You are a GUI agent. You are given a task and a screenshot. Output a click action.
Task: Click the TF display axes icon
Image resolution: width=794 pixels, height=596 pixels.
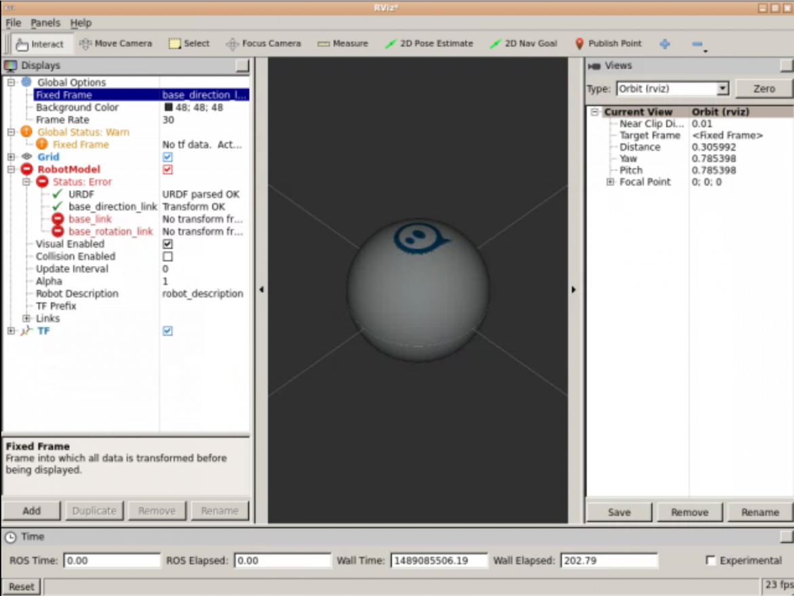click(x=26, y=331)
